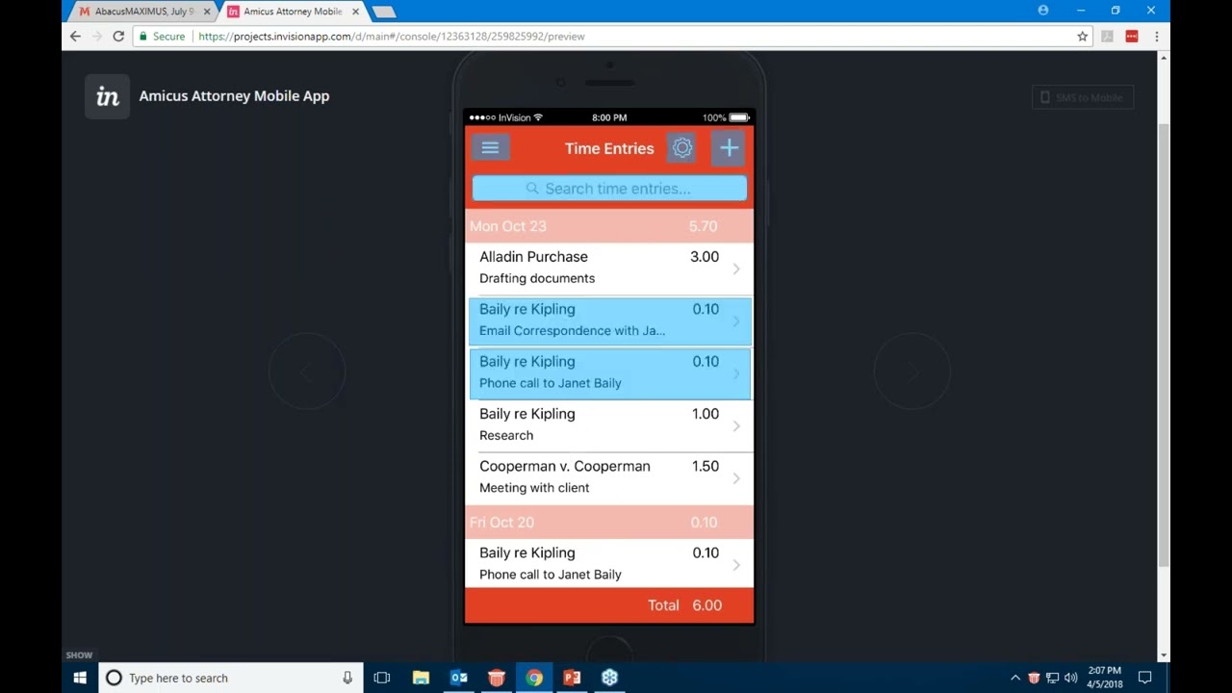Open the hamburger menu in Time Entries
Viewport: 1232px width, 693px height.
click(x=490, y=148)
